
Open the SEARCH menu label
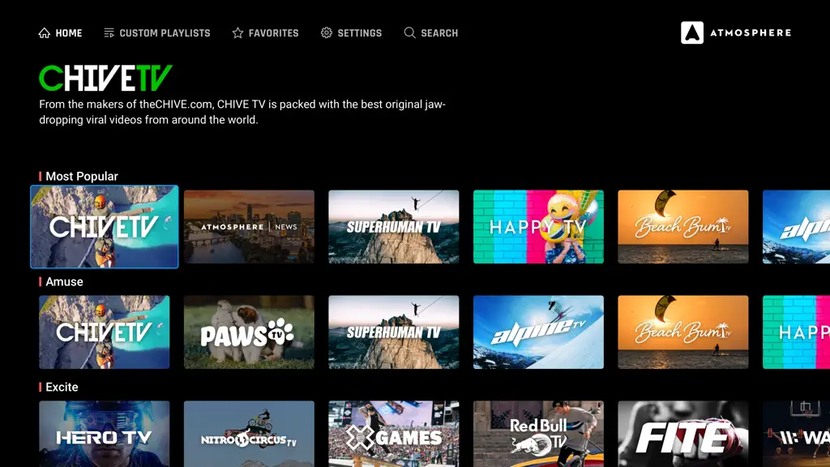coord(439,33)
